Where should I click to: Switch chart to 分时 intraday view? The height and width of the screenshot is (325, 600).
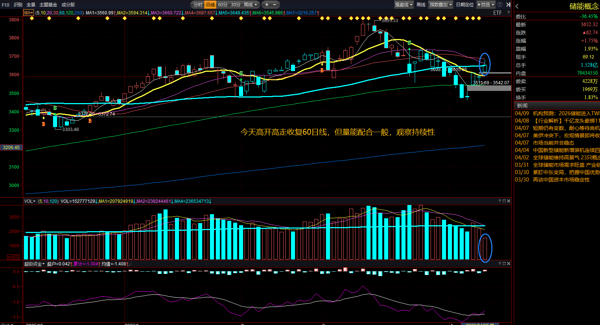198,5
